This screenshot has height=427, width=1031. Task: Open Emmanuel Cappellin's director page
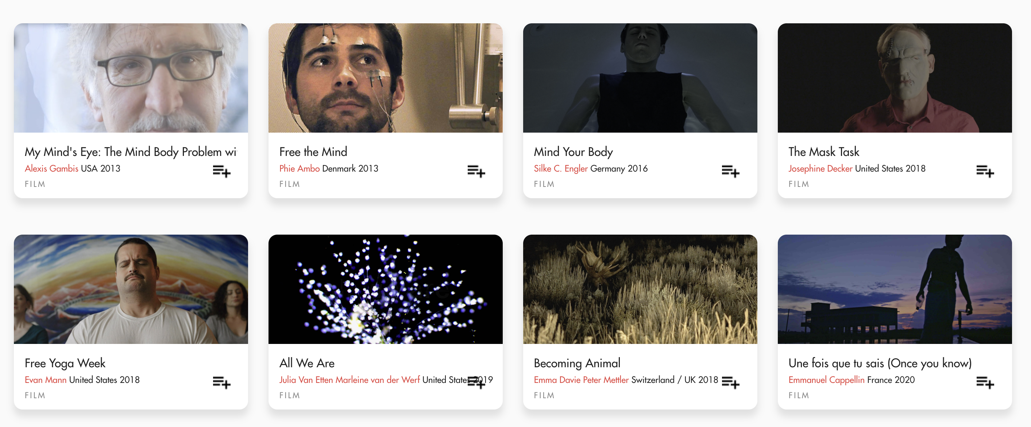[x=826, y=379]
